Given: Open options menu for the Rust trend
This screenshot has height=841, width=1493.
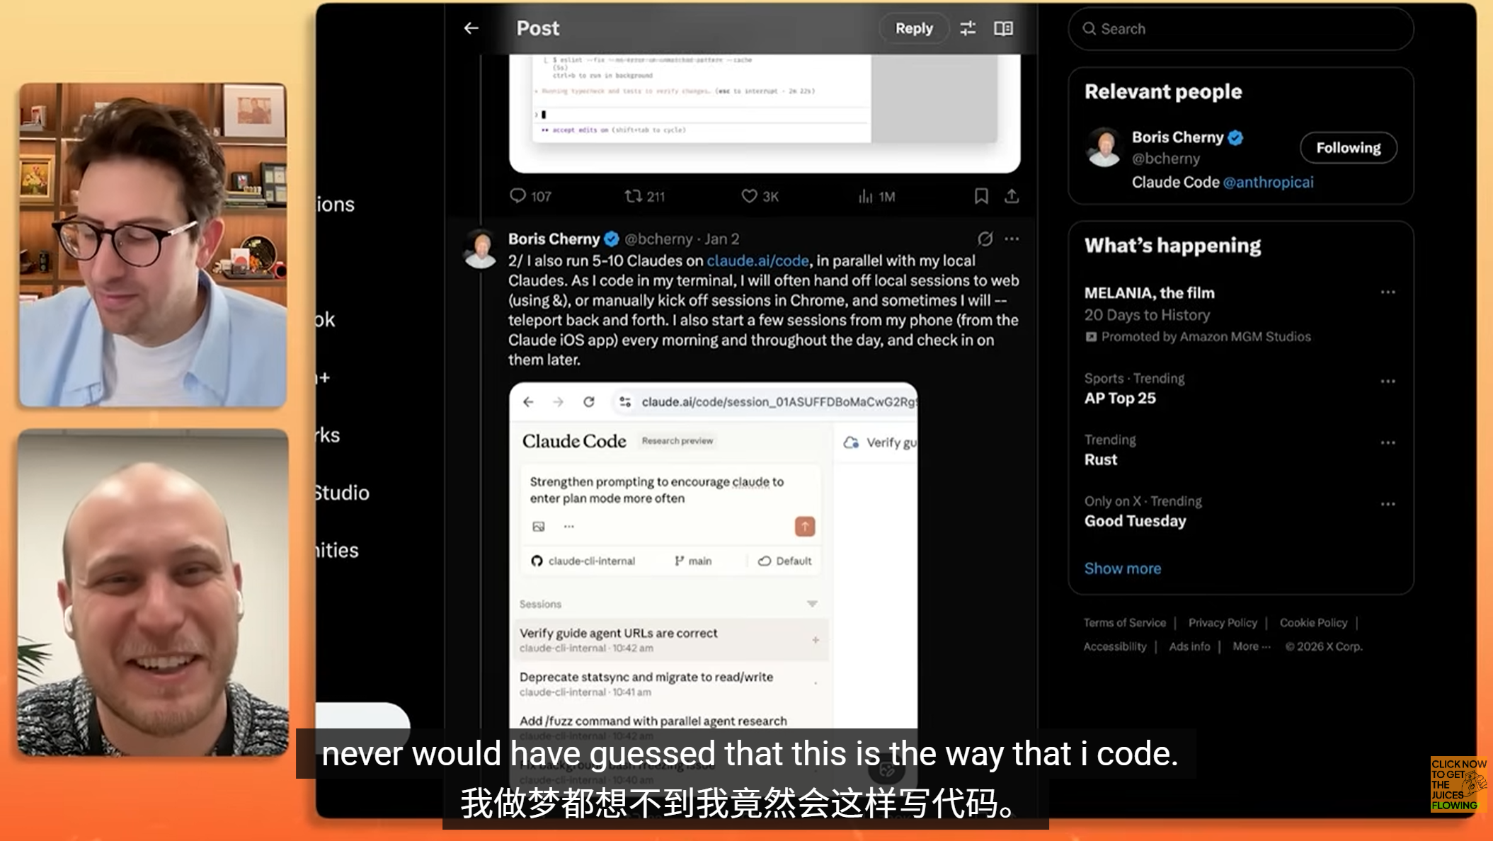Looking at the screenshot, I should point(1388,443).
